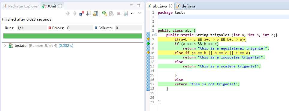
Task: Switch to def.java editor tab
Action: [186, 6]
